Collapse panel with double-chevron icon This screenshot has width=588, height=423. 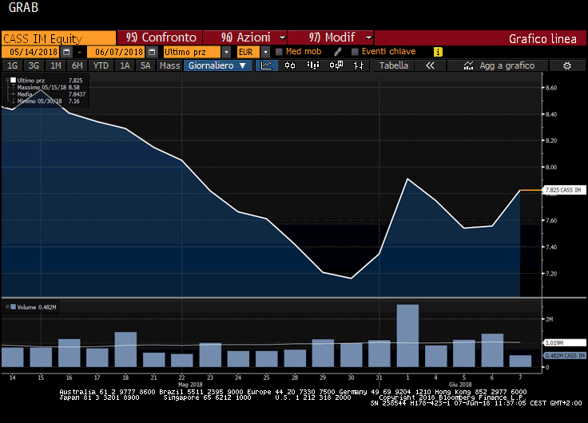430,65
